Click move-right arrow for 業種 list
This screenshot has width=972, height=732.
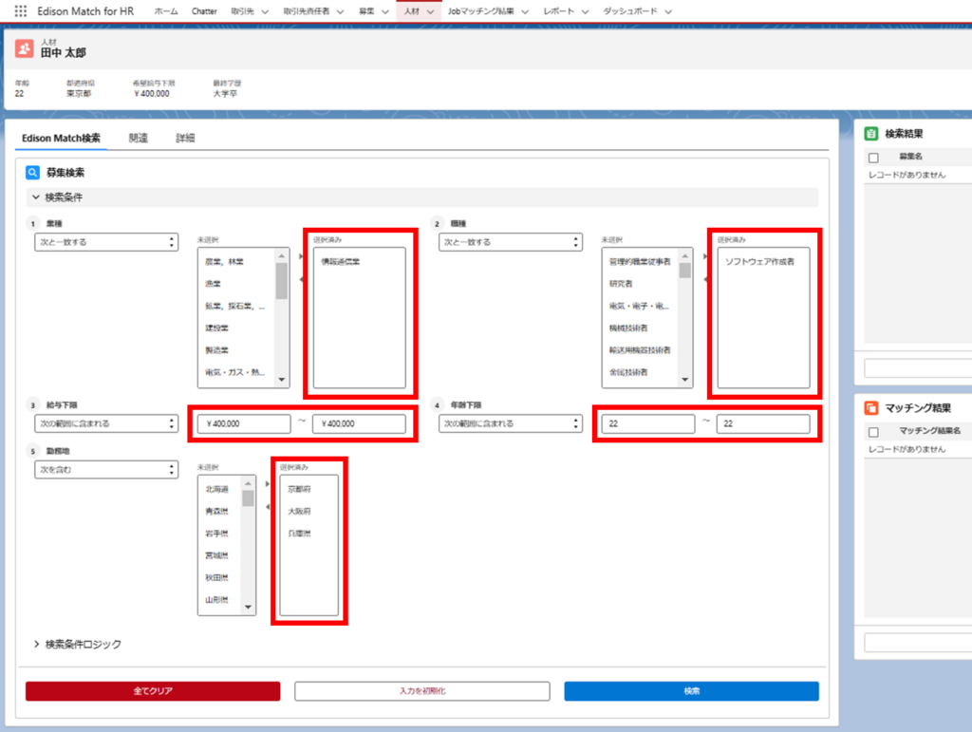(301, 256)
